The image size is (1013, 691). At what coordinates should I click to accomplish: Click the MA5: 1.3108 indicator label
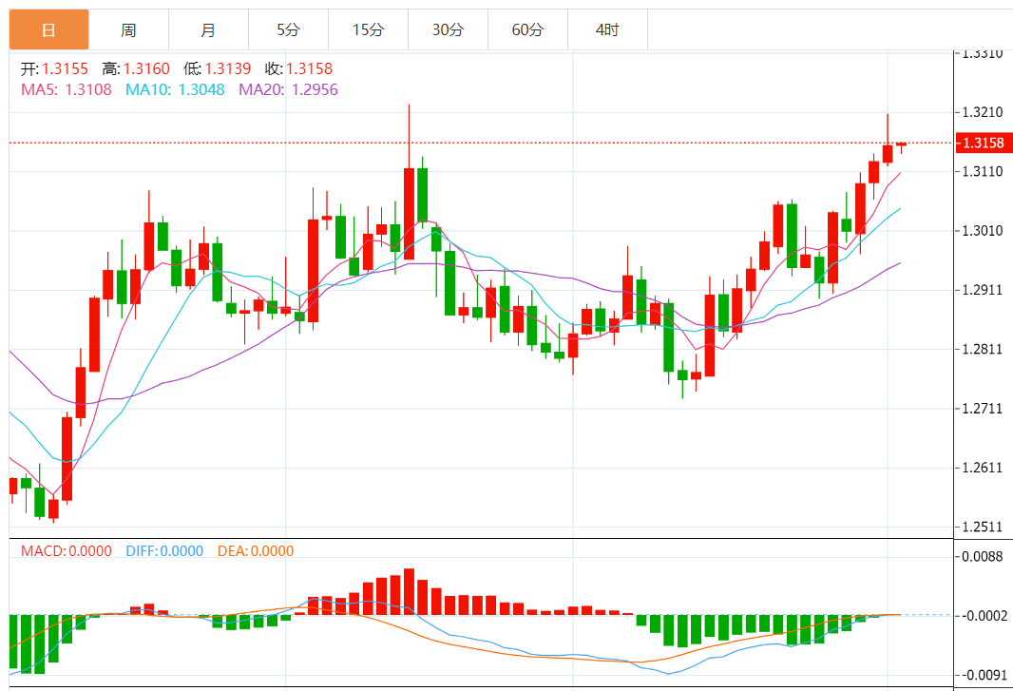pyautogui.click(x=66, y=89)
